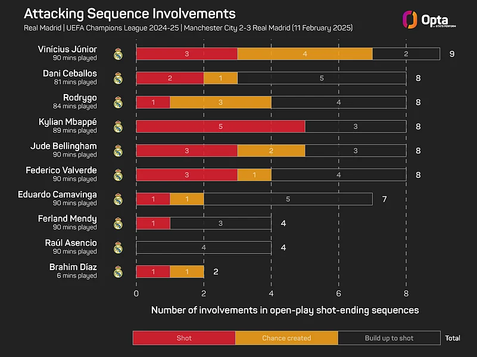The image size is (477, 357).
Task: Click Rodrygo's orange bar showing 3
Action: point(220,102)
